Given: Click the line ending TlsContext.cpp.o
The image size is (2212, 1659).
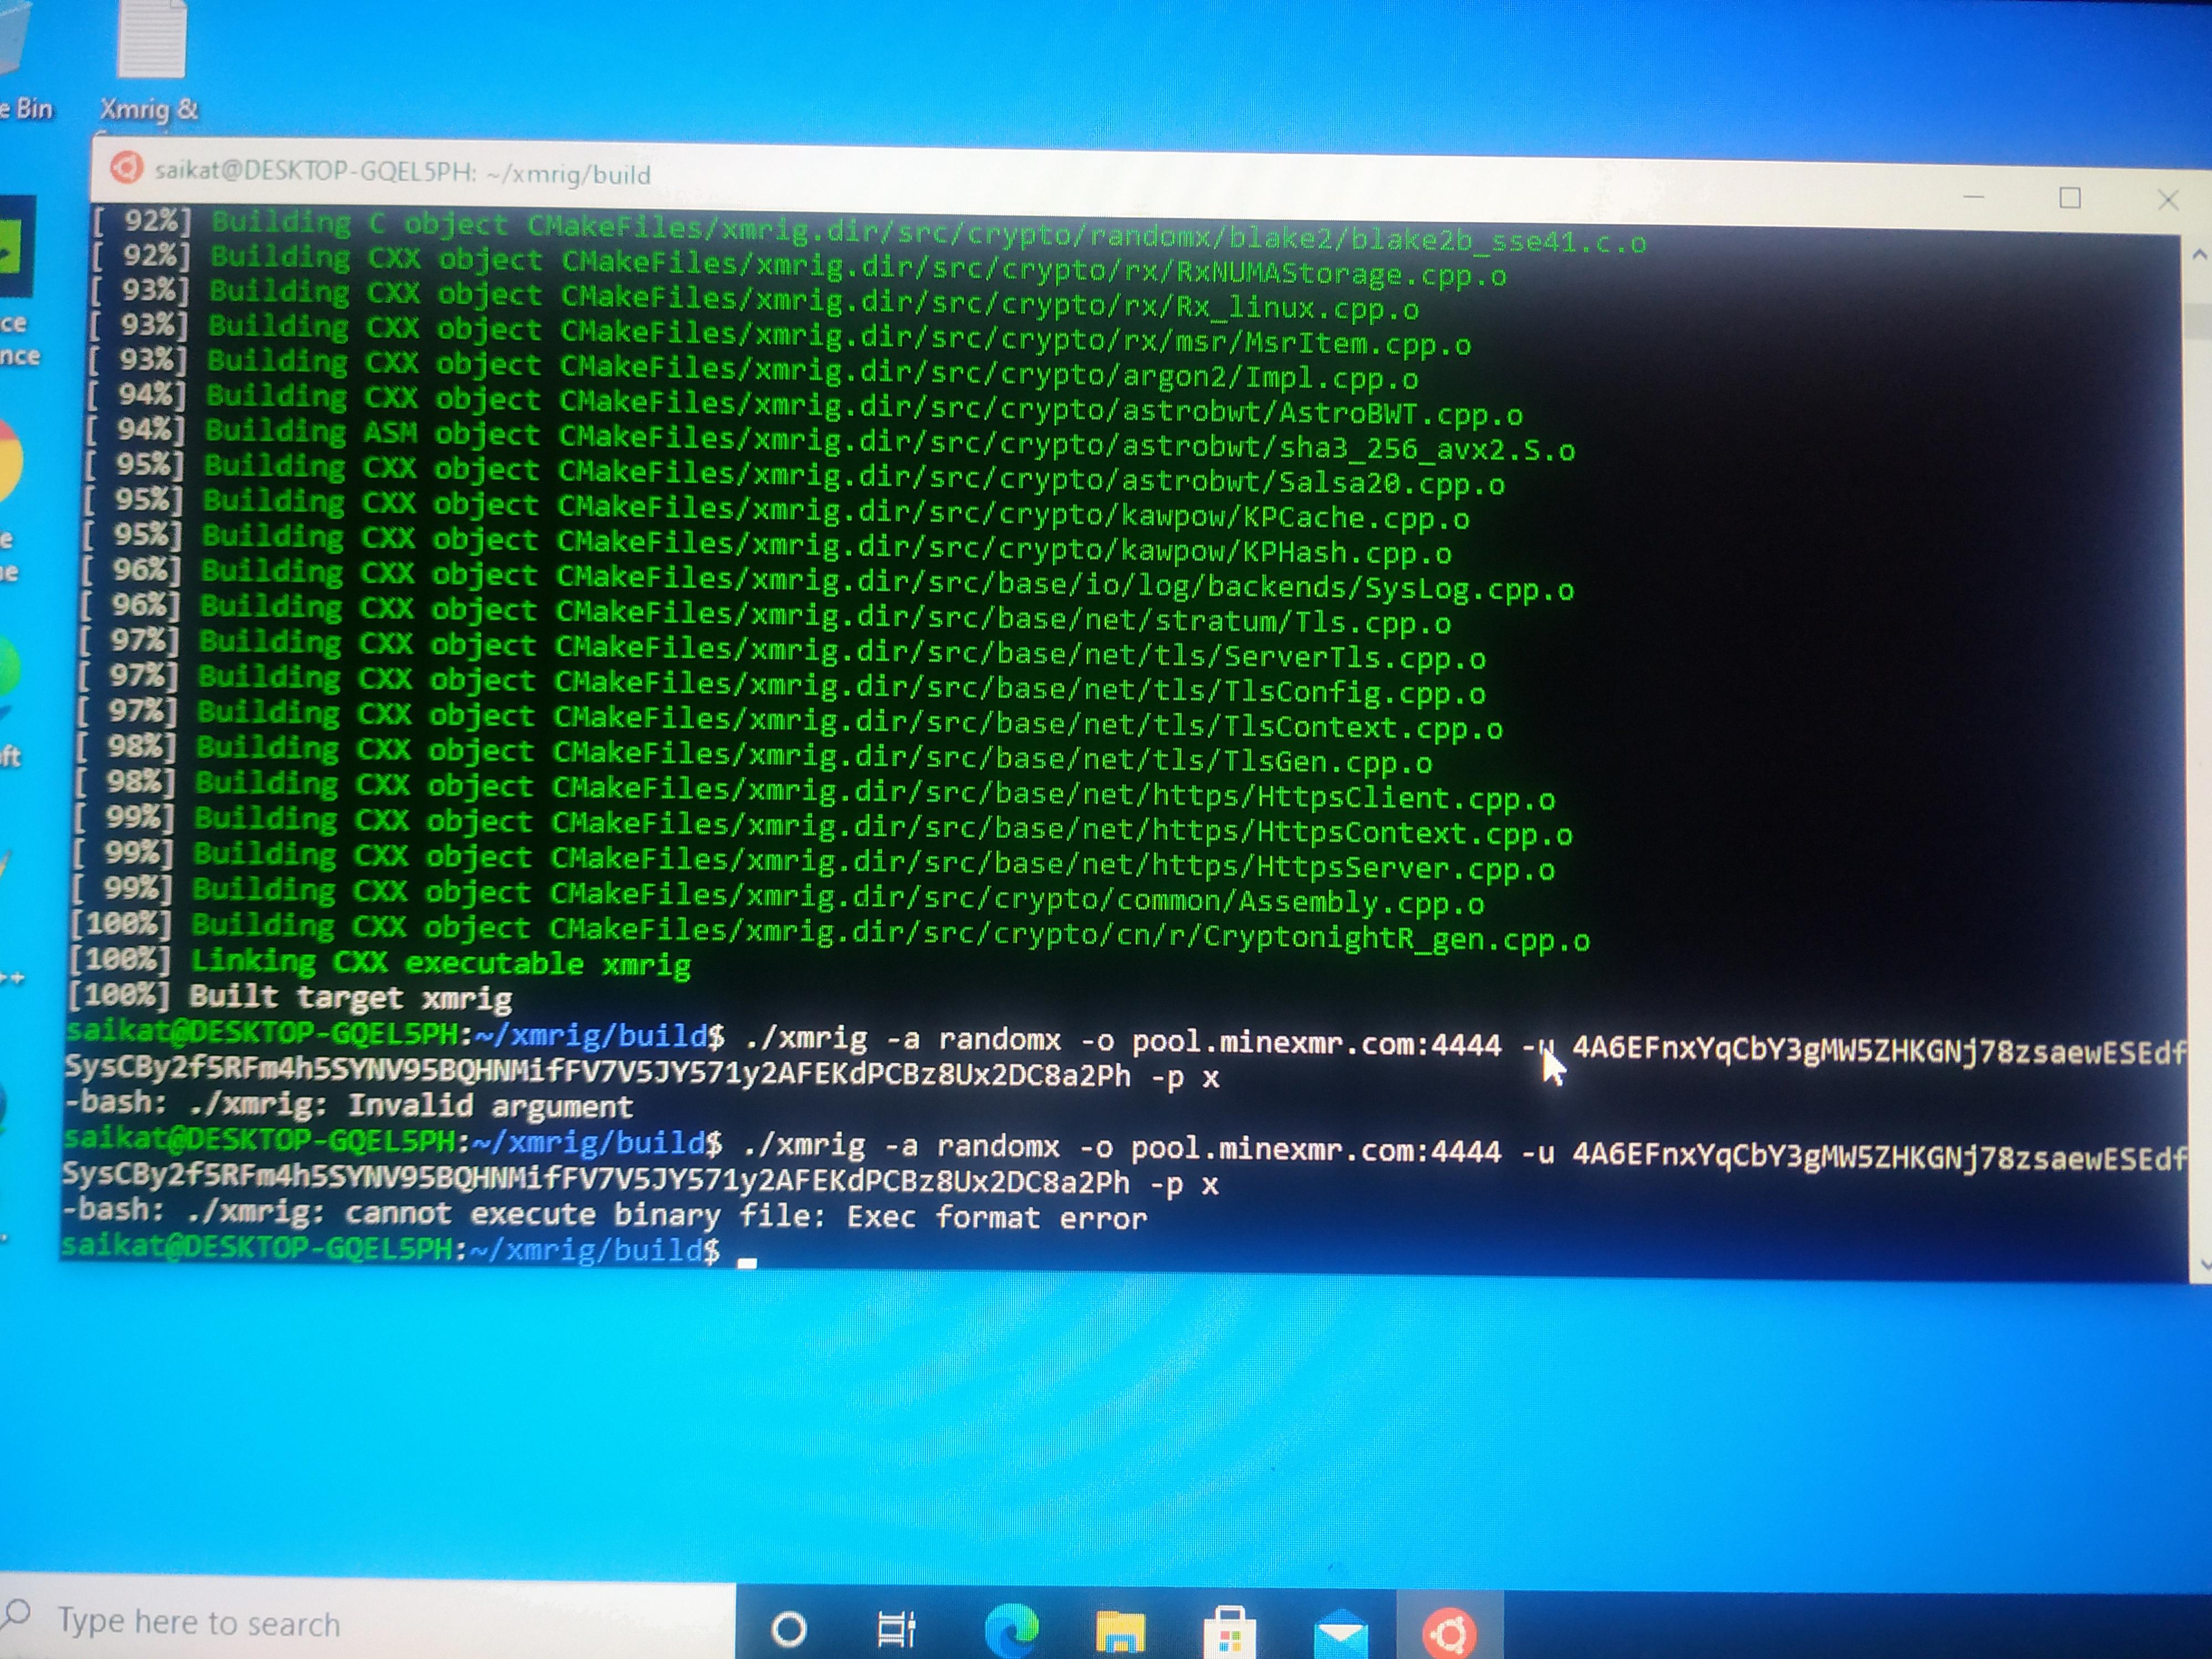Looking at the screenshot, I should pyautogui.click(x=791, y=720).
